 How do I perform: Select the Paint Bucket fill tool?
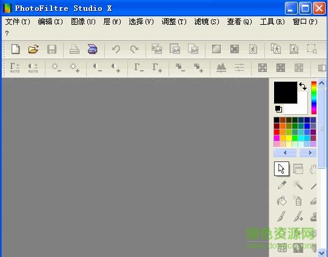click(x=281, y=201)
